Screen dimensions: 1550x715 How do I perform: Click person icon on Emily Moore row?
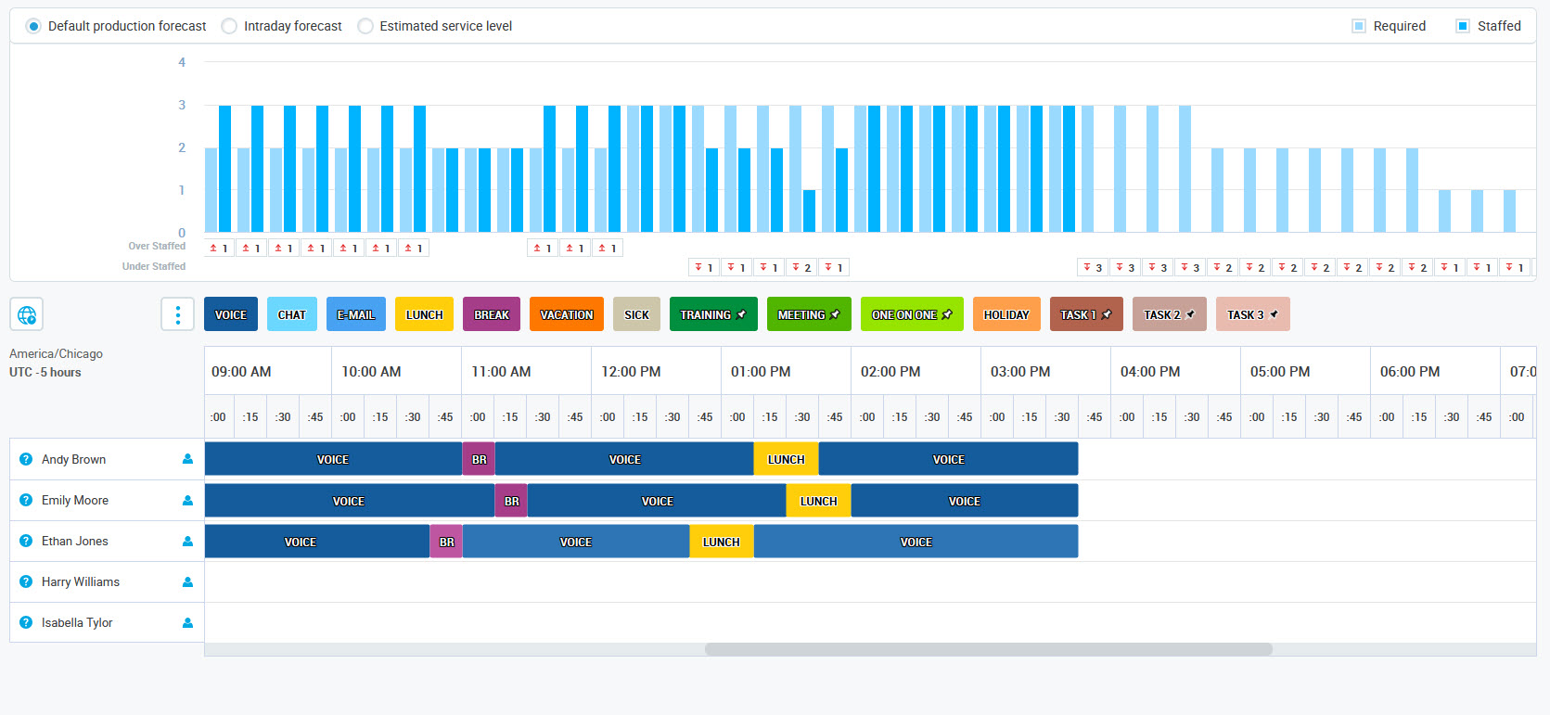click(187, 501)
